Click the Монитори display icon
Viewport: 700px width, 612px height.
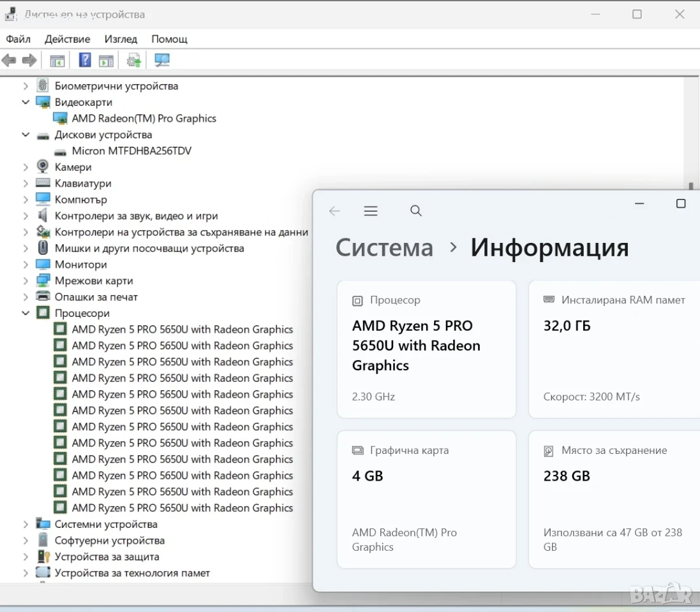43,264
